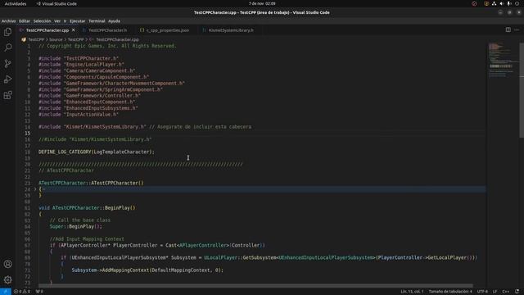Open the Manage settings gear
The image size is (524, 295).
7,279
